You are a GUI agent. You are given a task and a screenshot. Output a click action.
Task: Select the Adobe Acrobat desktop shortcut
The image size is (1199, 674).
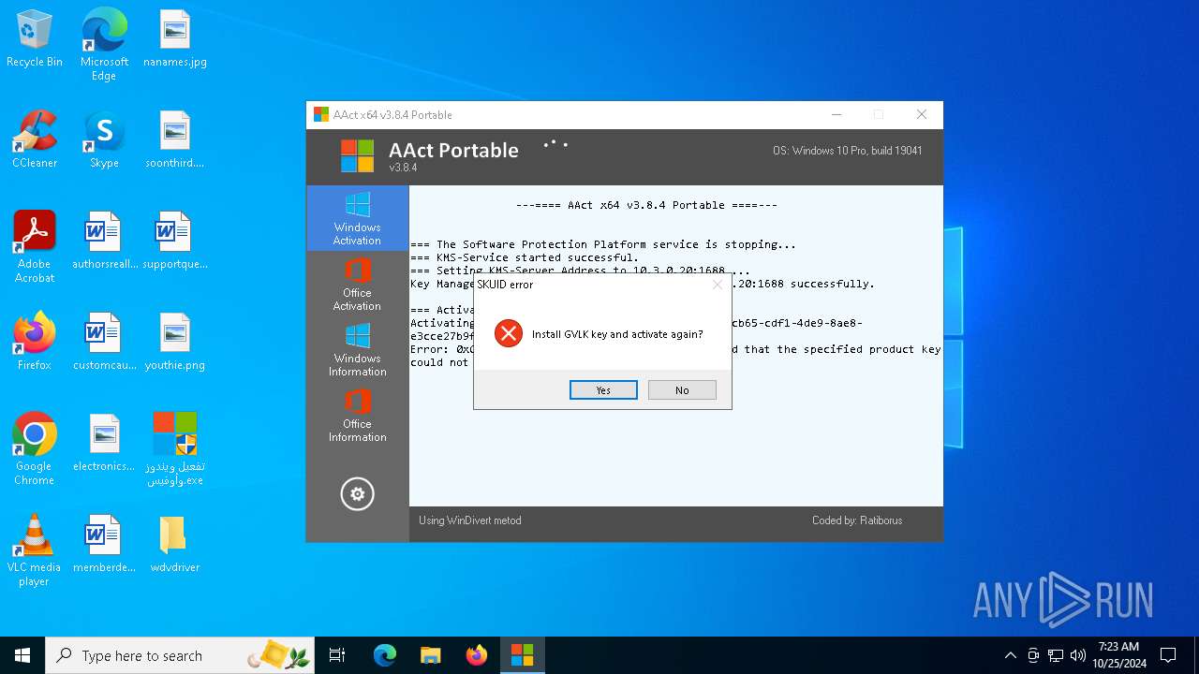(x=35, y=247)
